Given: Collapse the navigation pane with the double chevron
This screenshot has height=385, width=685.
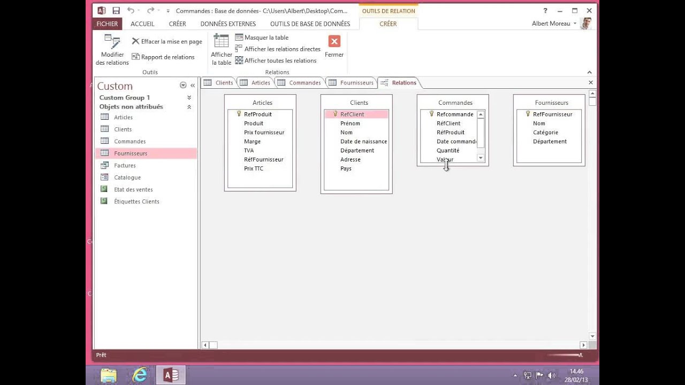Looking at the screenshot, I should point(193,86).
